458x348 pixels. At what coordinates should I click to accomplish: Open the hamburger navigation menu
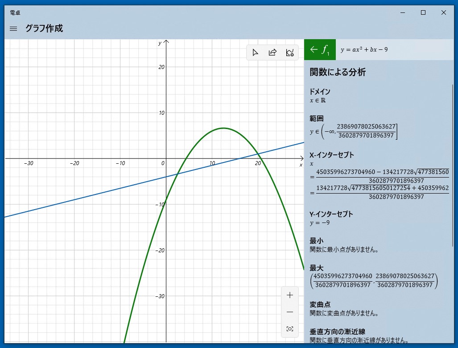pos(13,28)
